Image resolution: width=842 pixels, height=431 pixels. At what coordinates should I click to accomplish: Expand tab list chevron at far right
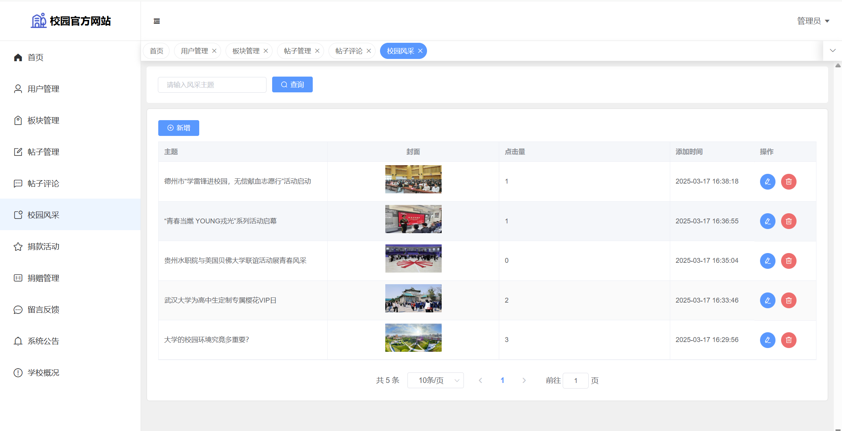833,51
